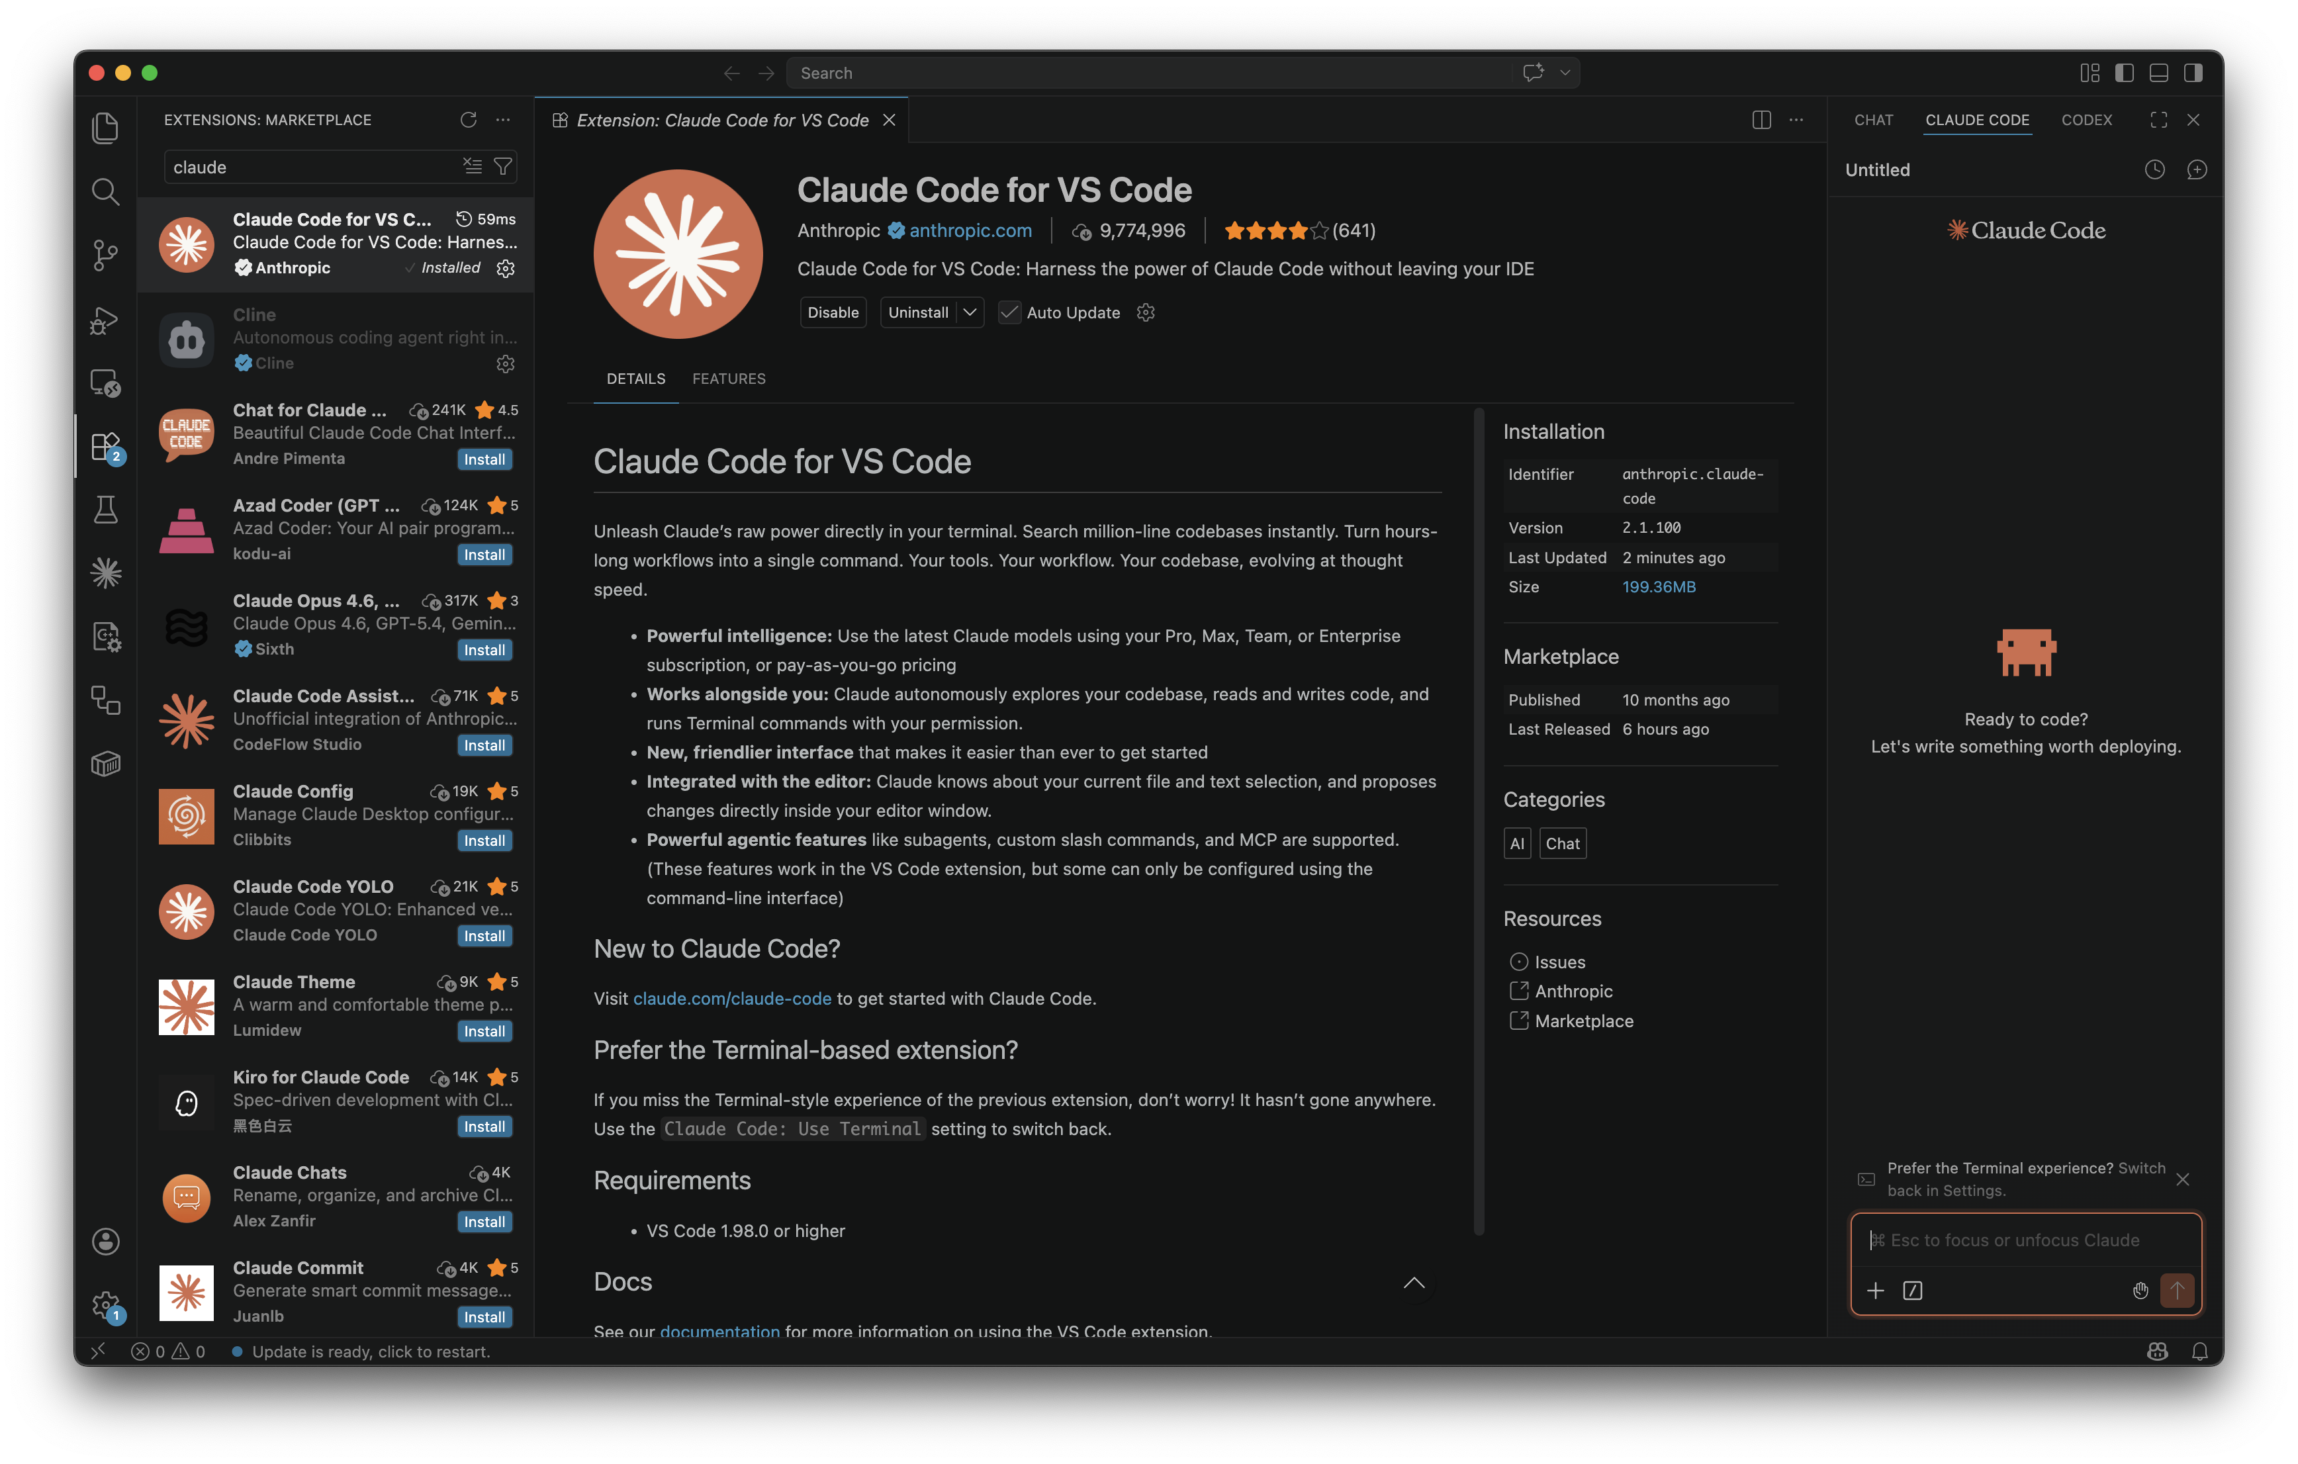Collapse the Docs section chevron
Image resolution: width=2298 pixels, height=1464 pixels.
(1414, 1283)
